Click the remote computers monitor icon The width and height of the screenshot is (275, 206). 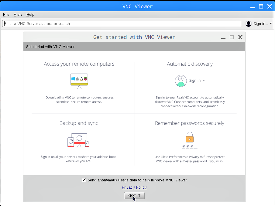click(x=79, y=81)
